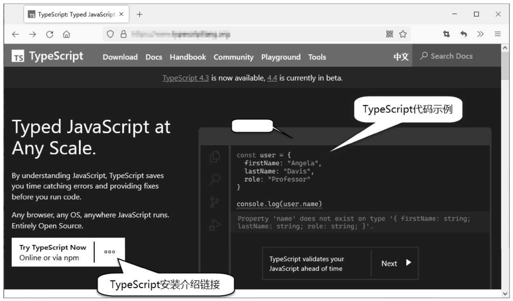513x301 pixels.
Task: Click the source control branch icon
Action: click(215, 202)
